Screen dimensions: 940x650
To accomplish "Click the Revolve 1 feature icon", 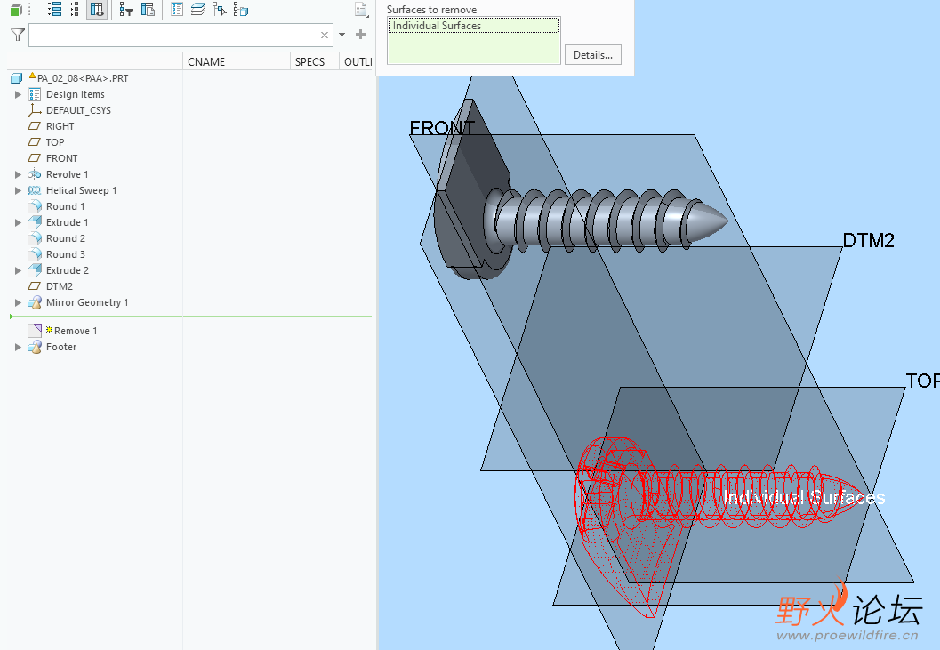I will coord(34,174).
